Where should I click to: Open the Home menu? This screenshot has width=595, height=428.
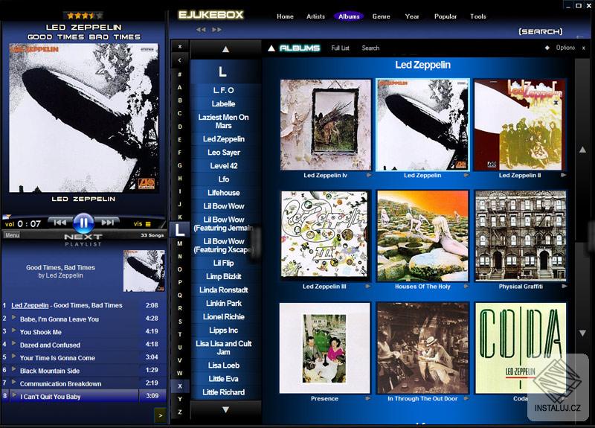click(285, 16)
